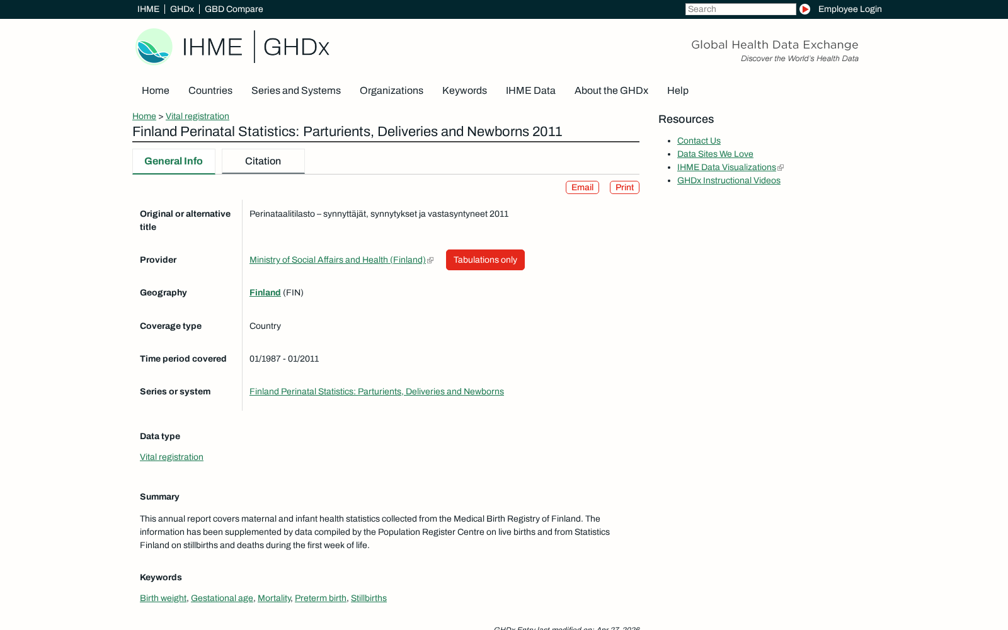Viewport: 1008px width, 630px height.
Task: Open IHME Data Visualizations link
Action: (726, 168)
